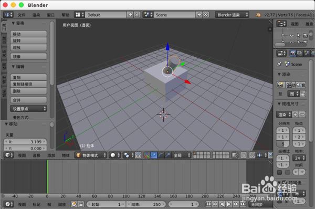Image resolution: width=315 pixels, height=209 pixels.
Task: Collapse the 编辑 (Edit) panel
Action: (13, 67)
